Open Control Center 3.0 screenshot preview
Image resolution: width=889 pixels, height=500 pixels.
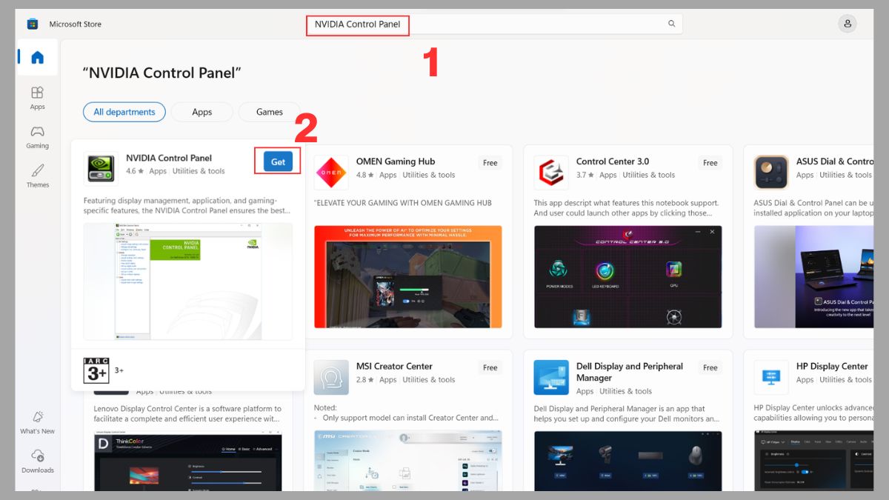point(628,276)
